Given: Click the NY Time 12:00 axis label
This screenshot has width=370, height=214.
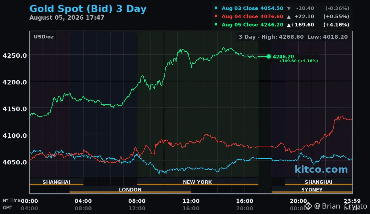Looking at the screenshot, I should pos(191,201).
